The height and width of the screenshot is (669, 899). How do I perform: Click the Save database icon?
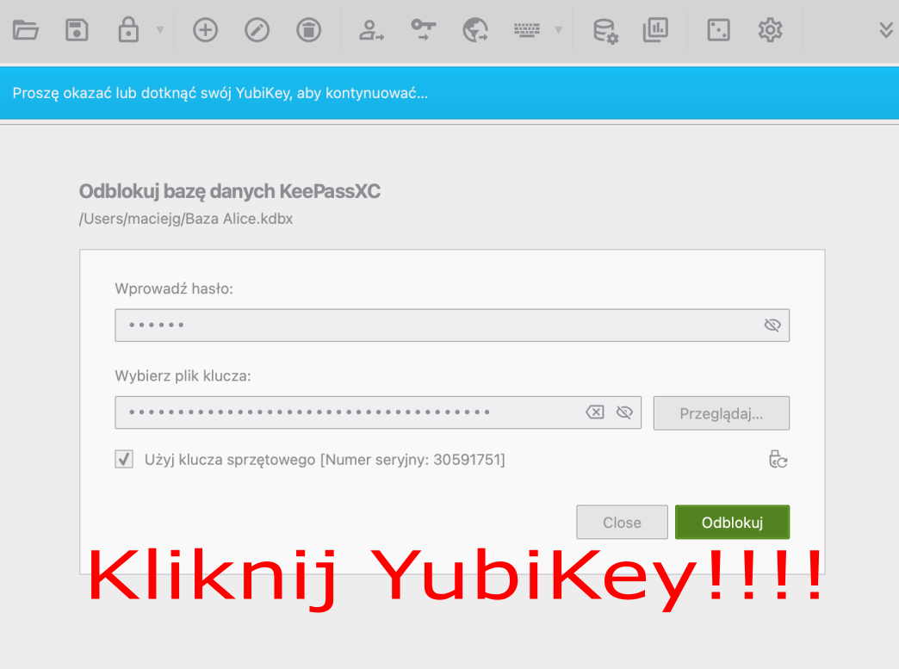77,30
